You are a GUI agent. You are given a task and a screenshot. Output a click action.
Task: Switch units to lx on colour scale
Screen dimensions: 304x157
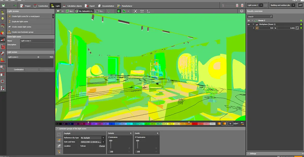point(231,124)
